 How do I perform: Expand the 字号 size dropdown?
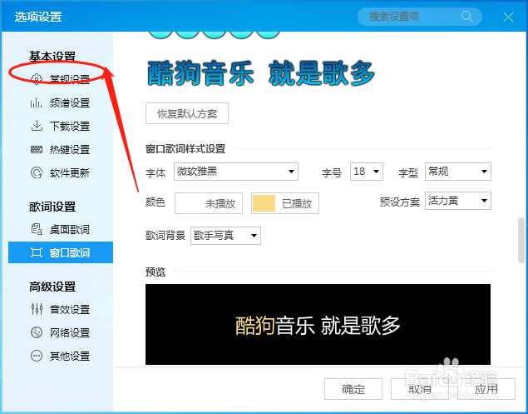point(367,172)
